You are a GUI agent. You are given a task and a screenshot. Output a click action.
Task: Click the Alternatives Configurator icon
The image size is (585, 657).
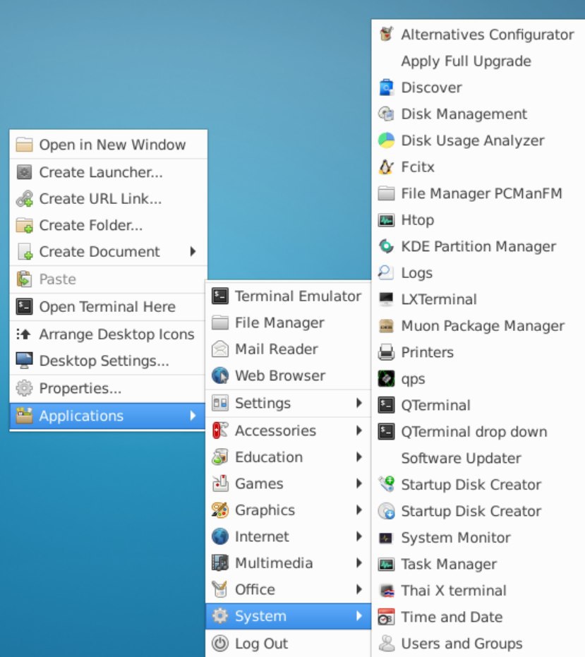coord(386,35)
